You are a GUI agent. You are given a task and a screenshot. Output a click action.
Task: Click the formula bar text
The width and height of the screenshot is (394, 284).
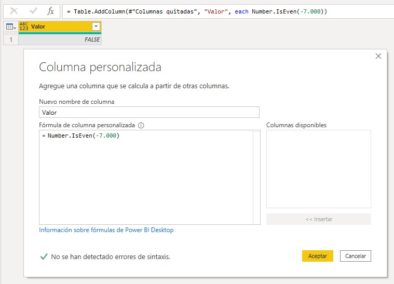point(197,11)
